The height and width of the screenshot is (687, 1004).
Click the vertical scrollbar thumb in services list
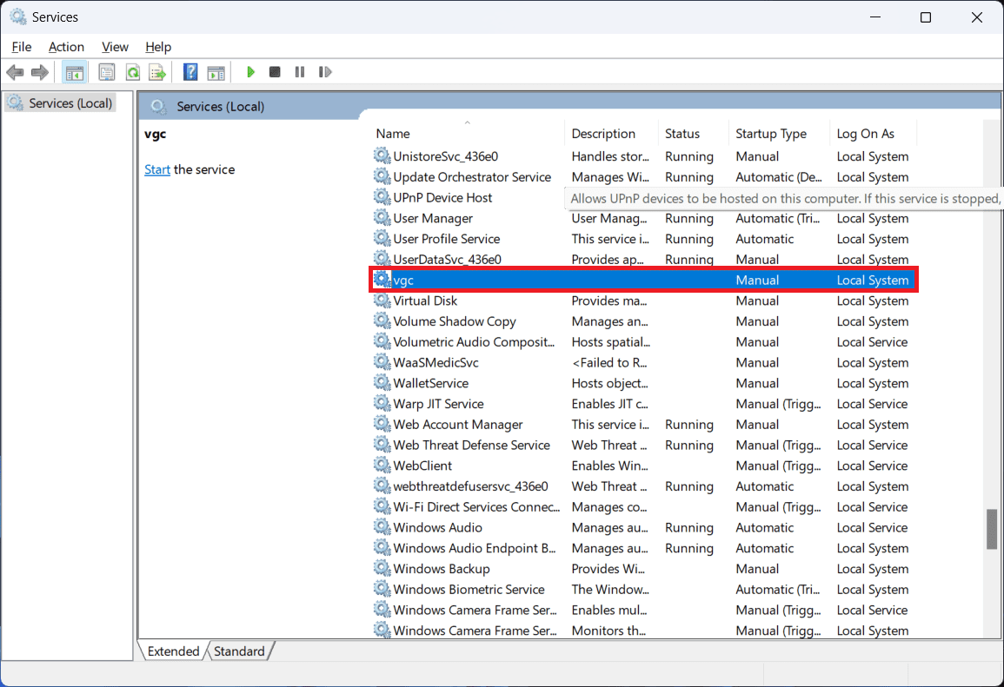(x=992, y=530)
